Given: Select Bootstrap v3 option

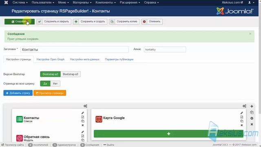Looking at the screenshot, I should (x=71, y=74).
